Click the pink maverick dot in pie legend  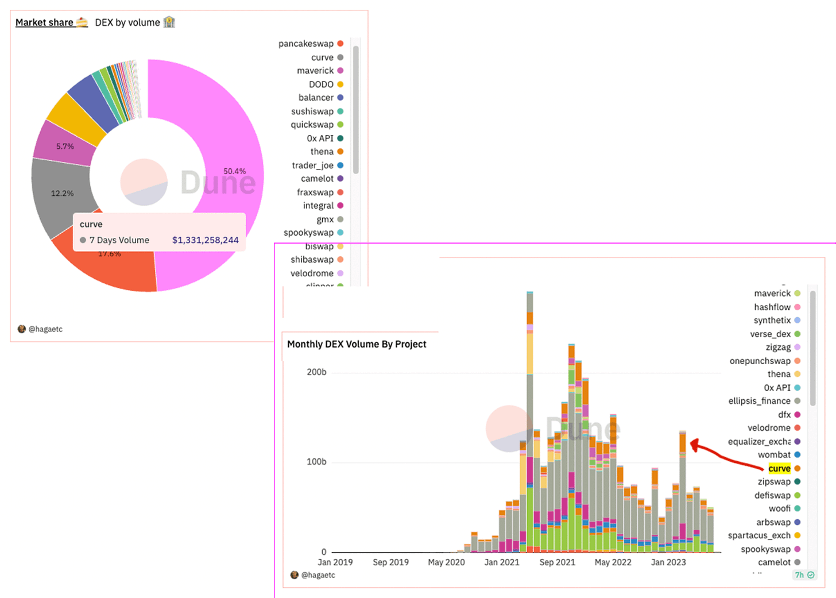[340, 71]
